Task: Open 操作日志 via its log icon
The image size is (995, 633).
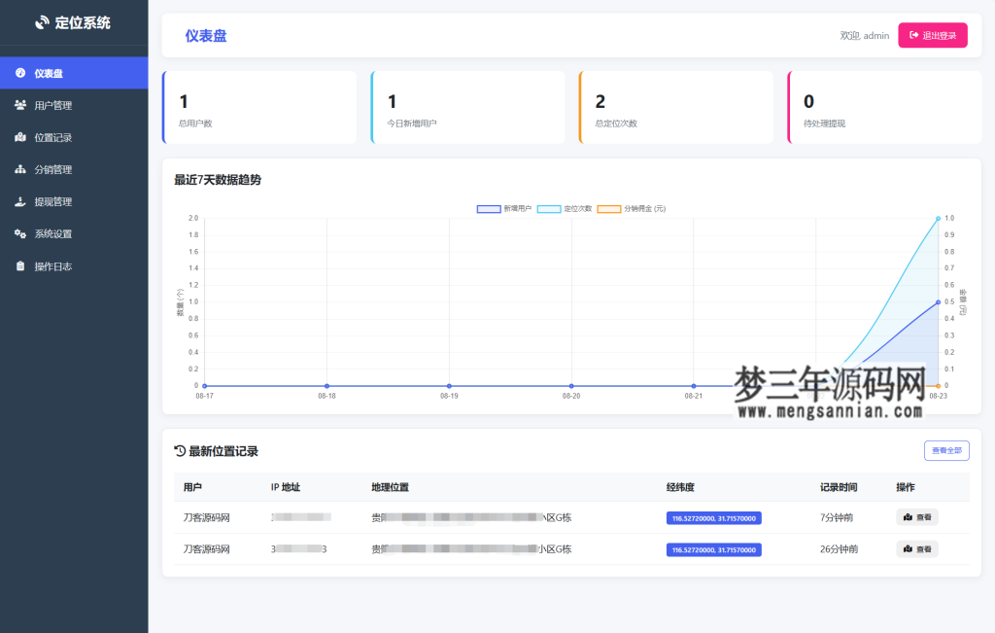Action: (20, 264)
